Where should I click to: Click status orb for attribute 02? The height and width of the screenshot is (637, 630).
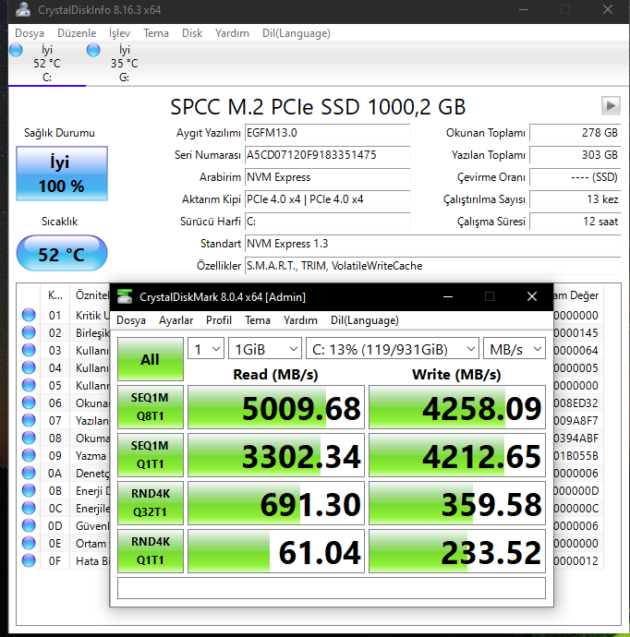click(x=29, y=332)
